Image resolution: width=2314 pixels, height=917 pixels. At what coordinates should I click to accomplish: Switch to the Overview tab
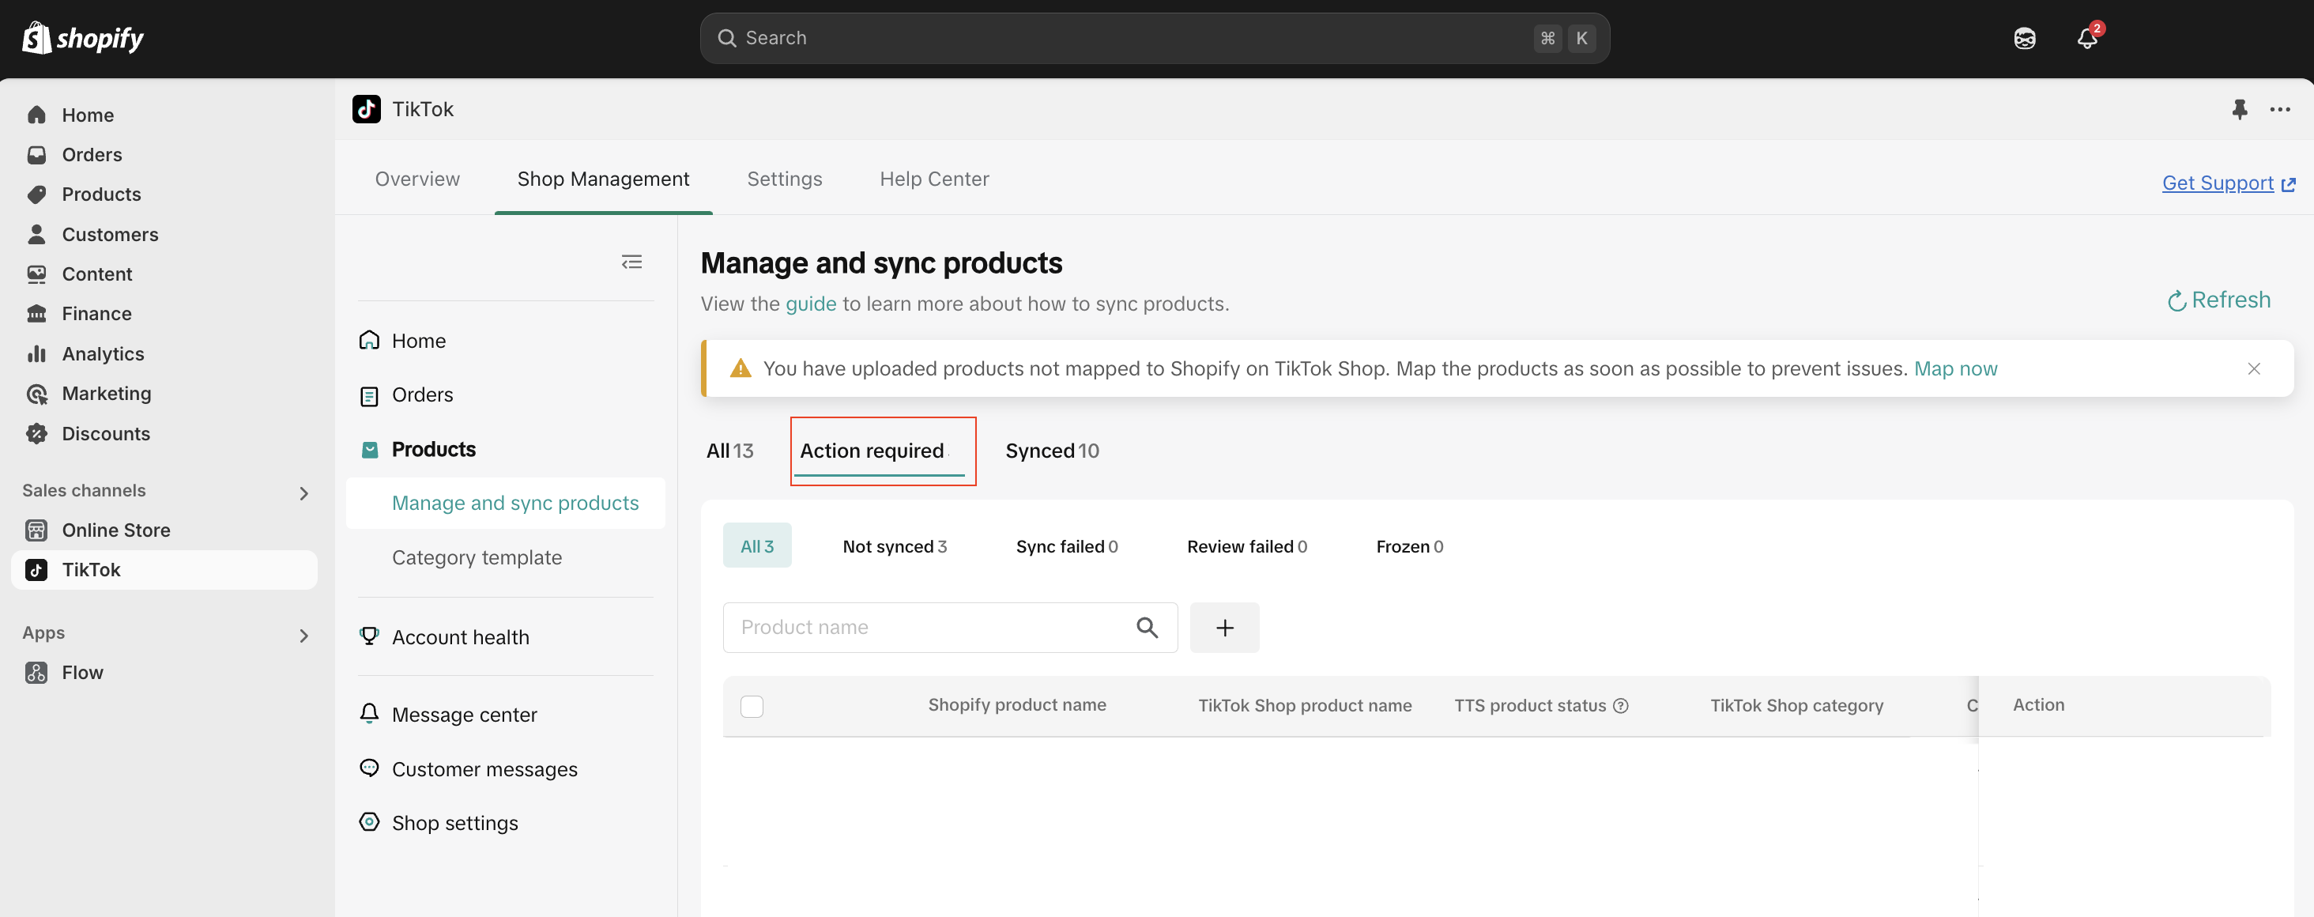click(x=418, y=179)
